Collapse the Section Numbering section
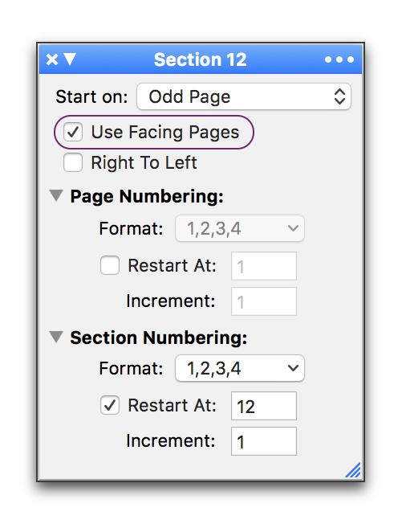Screen dimensions: 402x524 click(x=56, y=338)
